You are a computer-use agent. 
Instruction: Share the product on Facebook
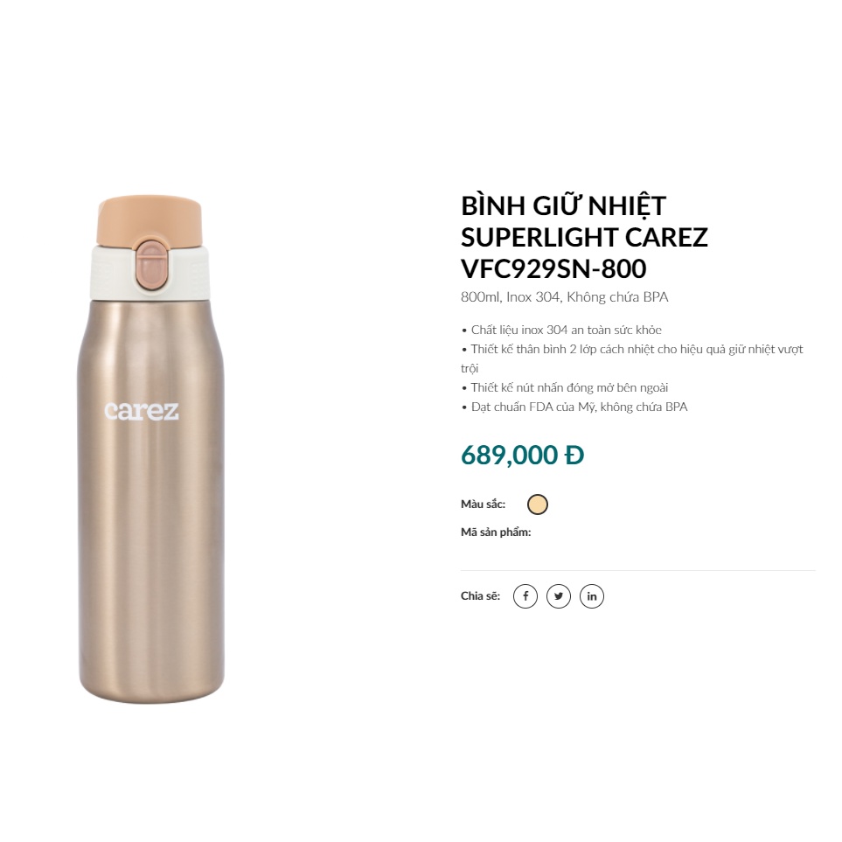(525, 596)
